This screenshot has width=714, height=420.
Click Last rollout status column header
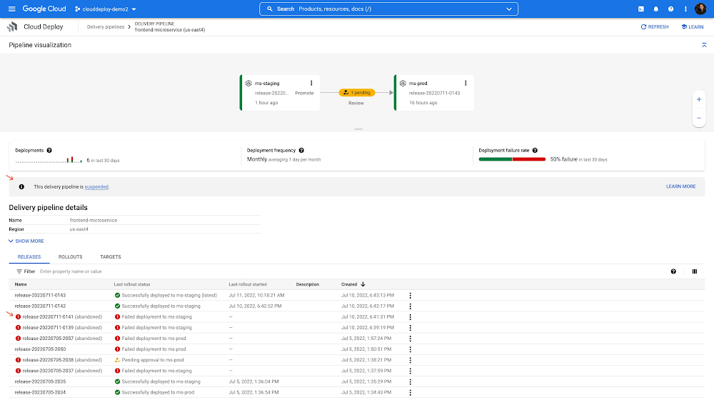point(132,284)
